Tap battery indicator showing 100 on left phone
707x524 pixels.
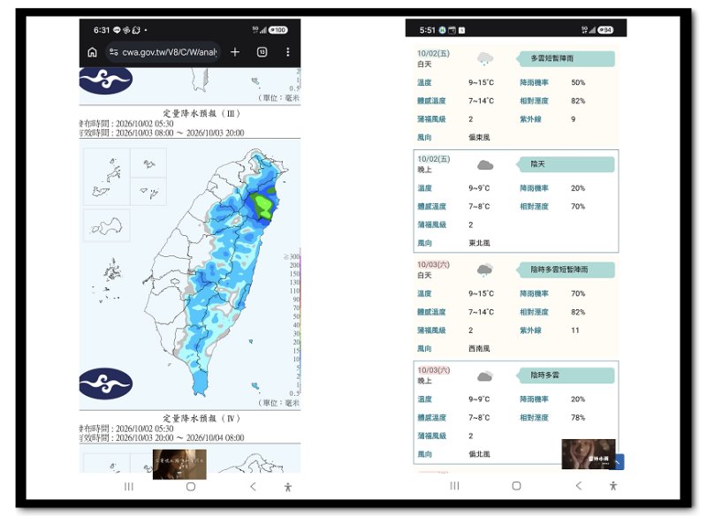[278, 30]
